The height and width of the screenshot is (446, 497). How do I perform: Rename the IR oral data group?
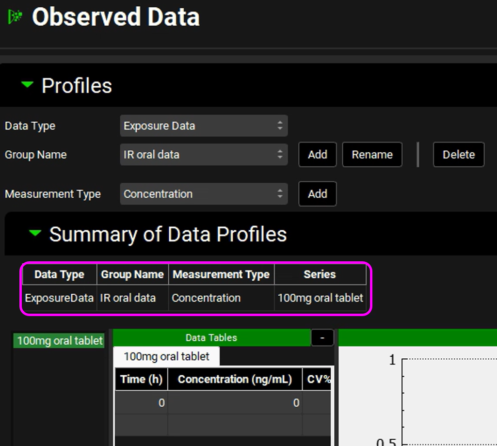point(372,155)
